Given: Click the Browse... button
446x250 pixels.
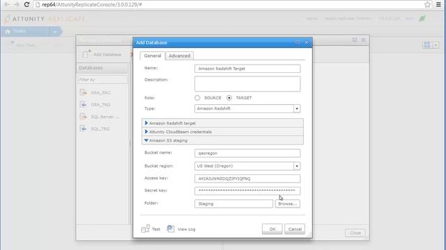Looking at the screenshot, I should click(x=287, y=203).
